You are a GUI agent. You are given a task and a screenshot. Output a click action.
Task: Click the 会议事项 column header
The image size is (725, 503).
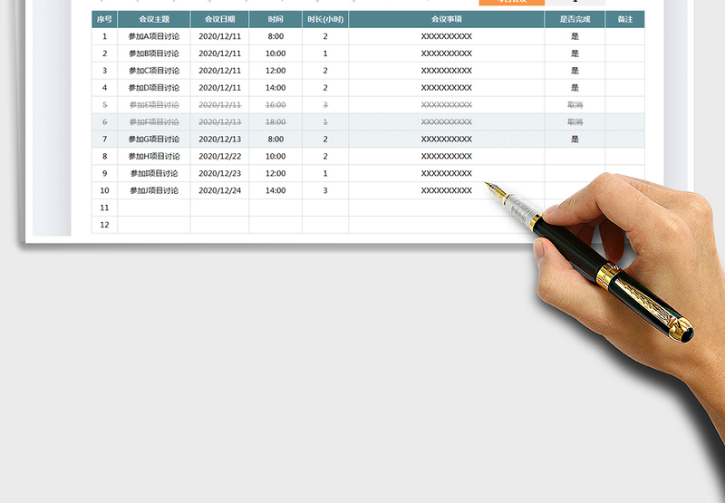click(446, 19)
